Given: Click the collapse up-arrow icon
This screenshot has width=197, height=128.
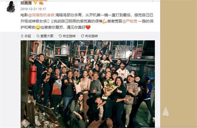Looking at the screenshot, I should click(22, 36).
